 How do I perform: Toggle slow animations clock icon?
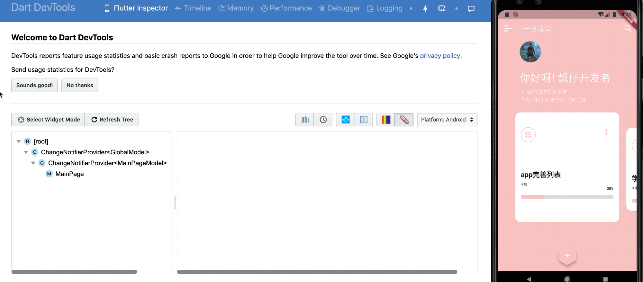pos(323,120)
